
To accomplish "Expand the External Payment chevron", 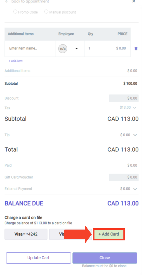I will coord(135,189).
